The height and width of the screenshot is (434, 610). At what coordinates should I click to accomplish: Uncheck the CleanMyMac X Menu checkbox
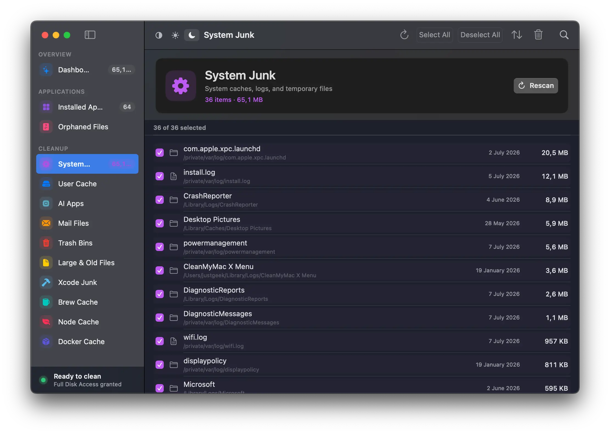[x=160, y=270]
